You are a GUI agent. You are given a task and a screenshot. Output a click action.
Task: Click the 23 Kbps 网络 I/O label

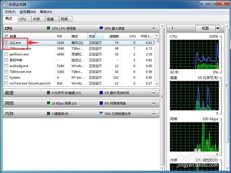click(x=64, y=103)
